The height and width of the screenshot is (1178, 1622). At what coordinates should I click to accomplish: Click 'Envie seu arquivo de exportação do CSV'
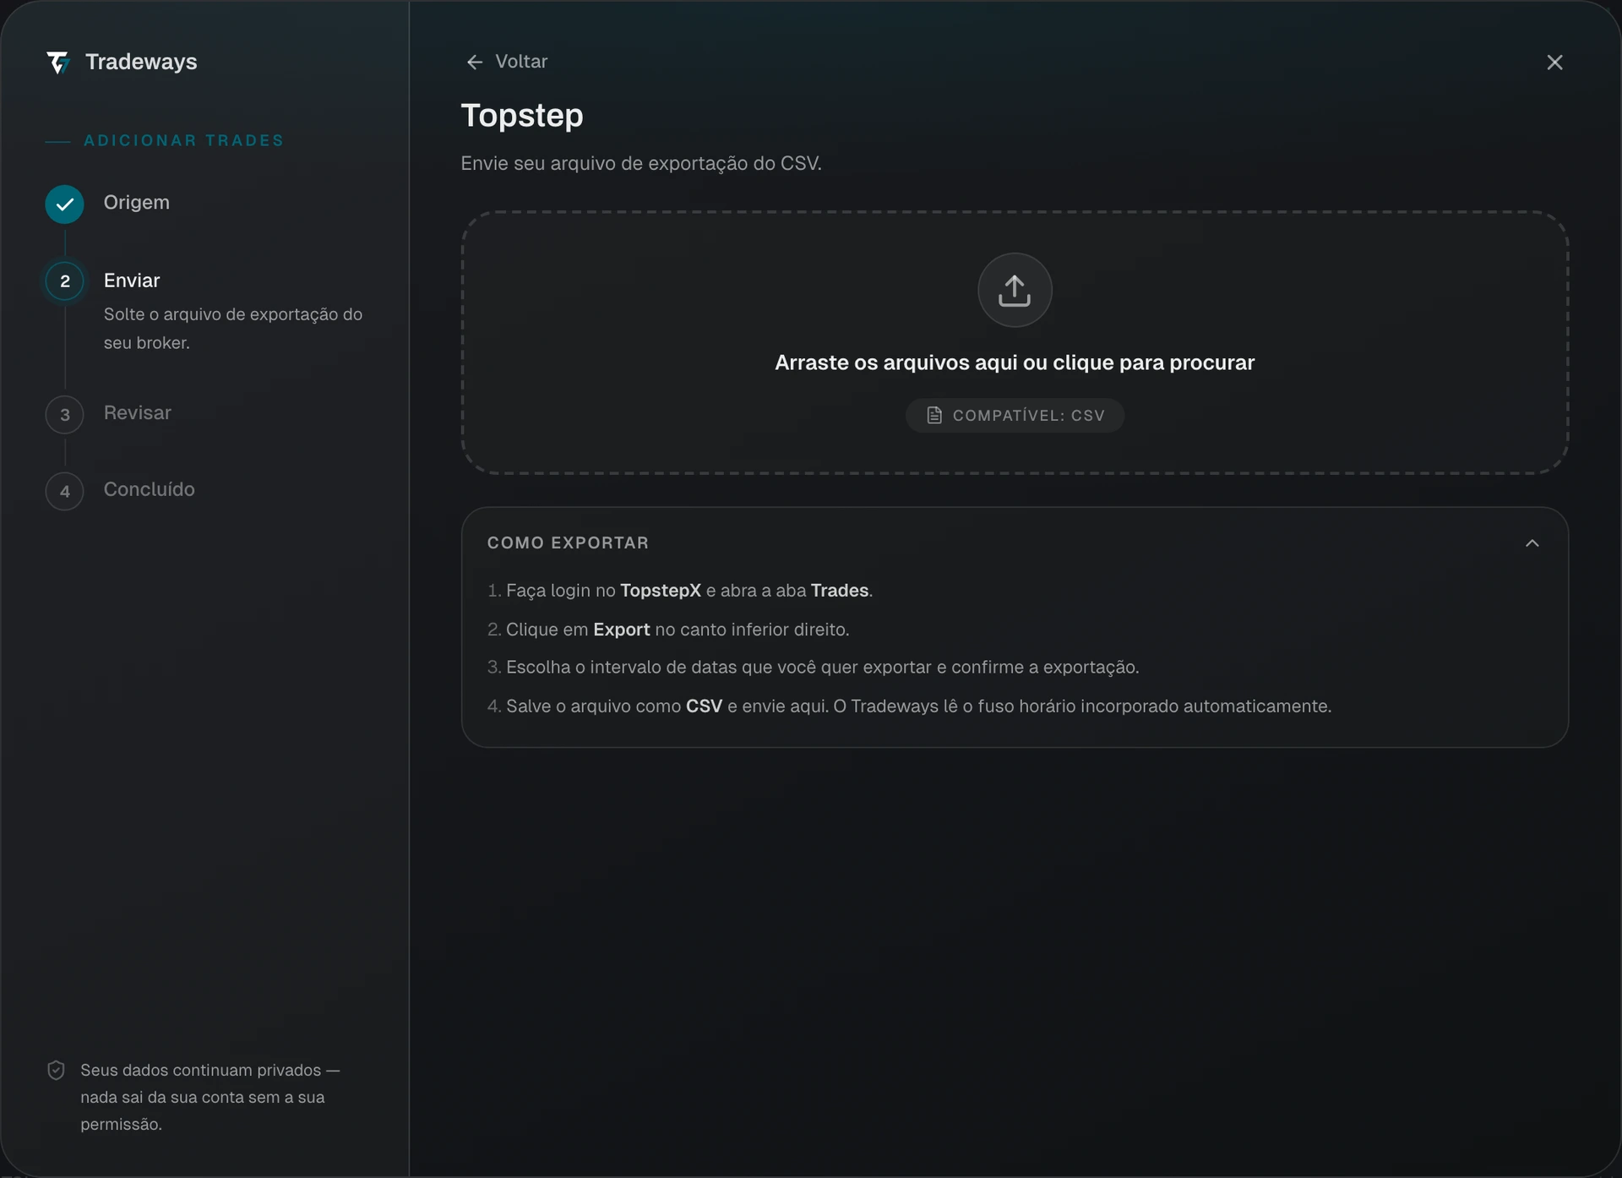(x=641, y=163)
